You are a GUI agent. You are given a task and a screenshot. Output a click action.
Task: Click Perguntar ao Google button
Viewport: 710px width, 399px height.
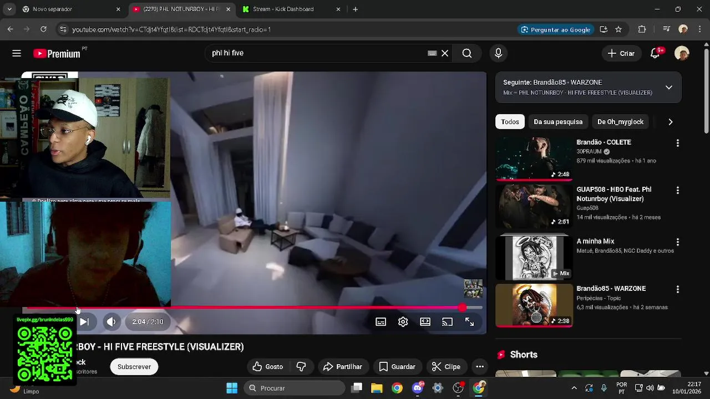coord(556,29)
